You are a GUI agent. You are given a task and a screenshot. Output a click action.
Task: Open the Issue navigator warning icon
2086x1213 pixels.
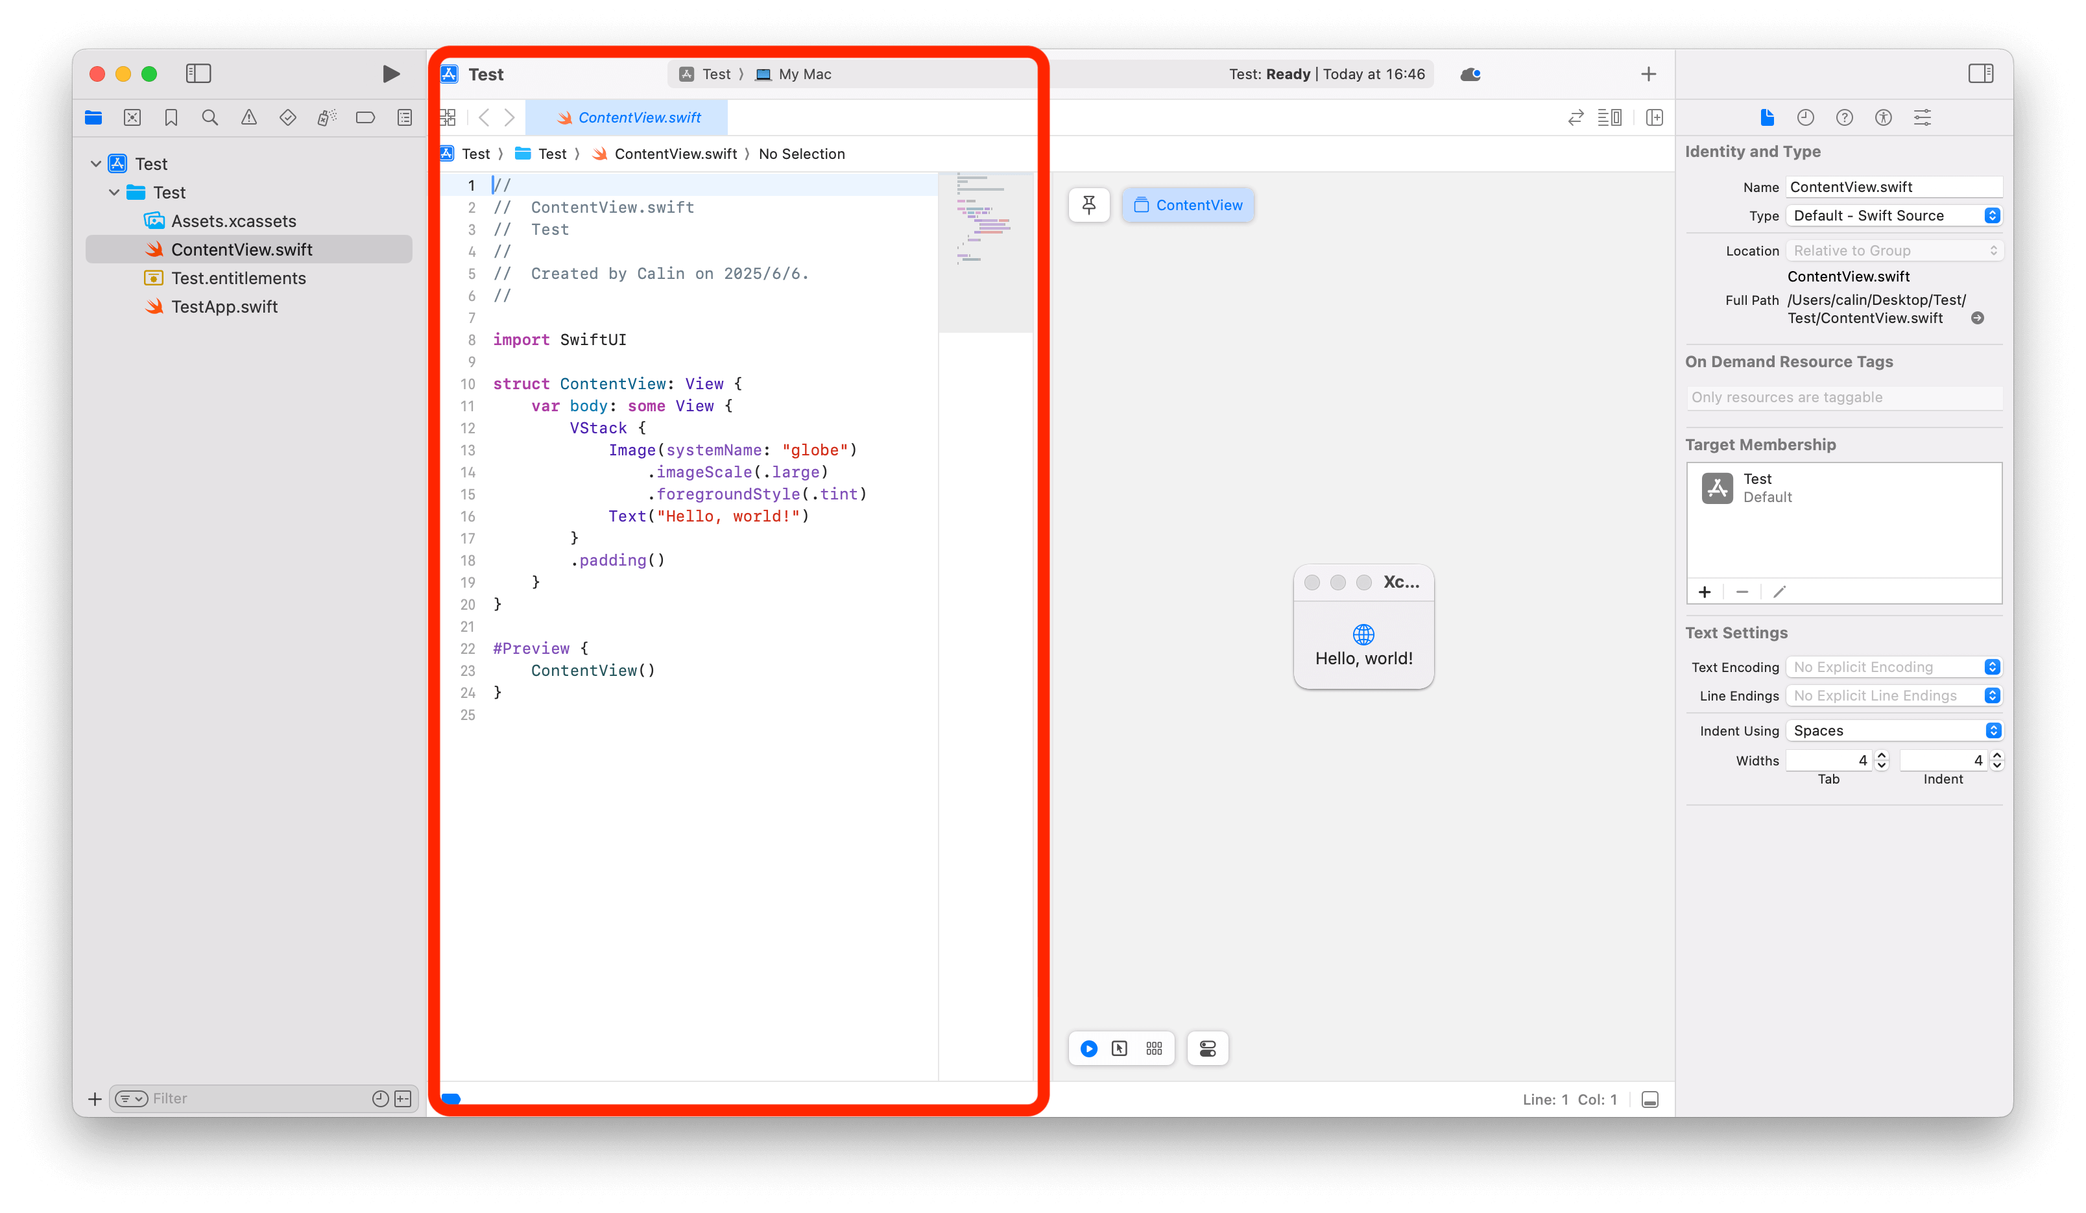click(x=249, y=117)
